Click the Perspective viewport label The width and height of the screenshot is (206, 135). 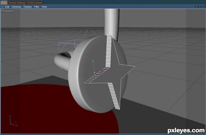(8, 11)
